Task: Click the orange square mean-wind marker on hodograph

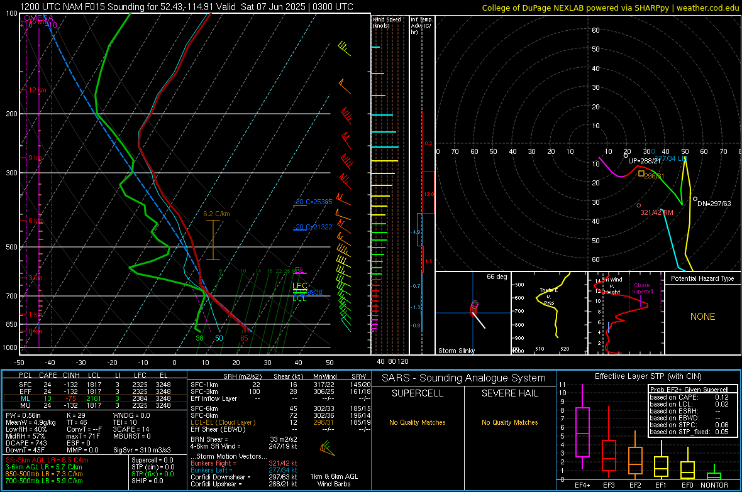Action: click(641, 173)
